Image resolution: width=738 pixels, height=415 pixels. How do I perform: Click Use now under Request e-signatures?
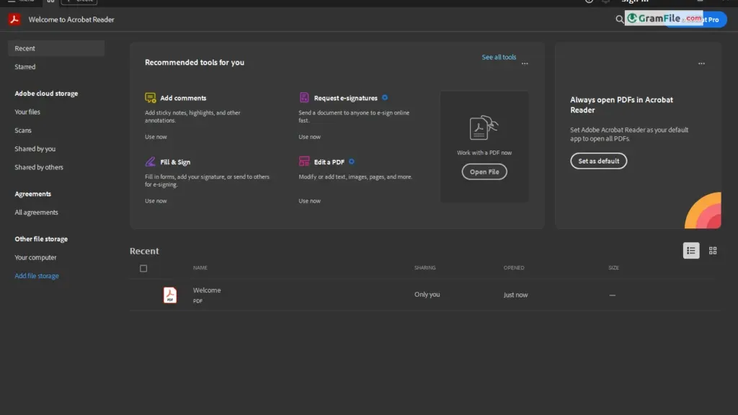(x=309, y=137)
